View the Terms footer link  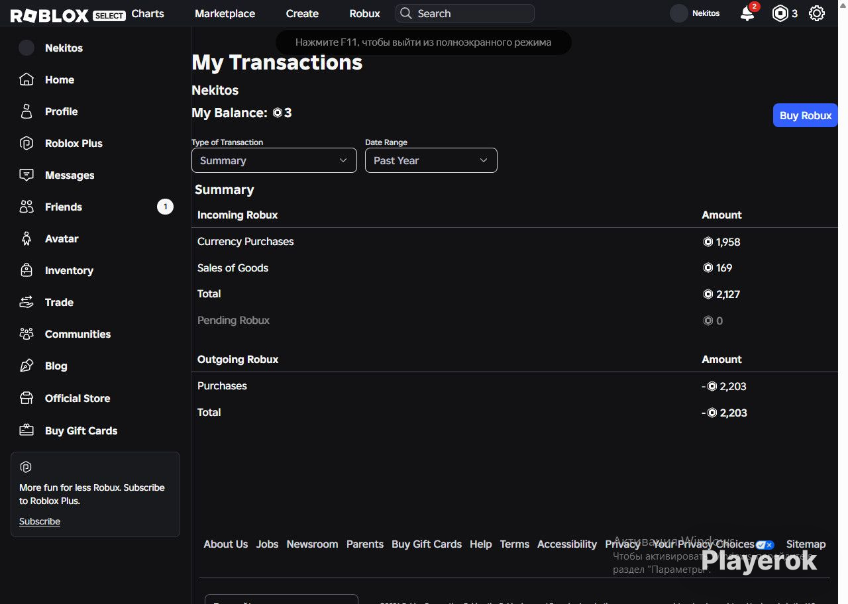pyautogui.click(x=515, y=544)
